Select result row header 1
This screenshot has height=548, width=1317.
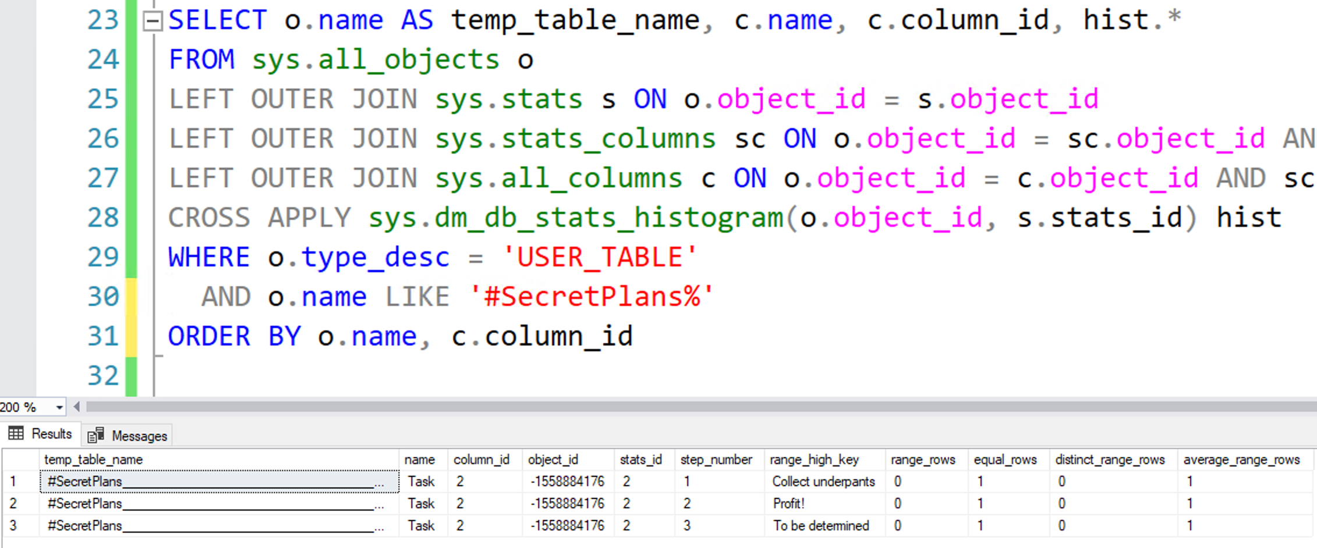[20, 482]
